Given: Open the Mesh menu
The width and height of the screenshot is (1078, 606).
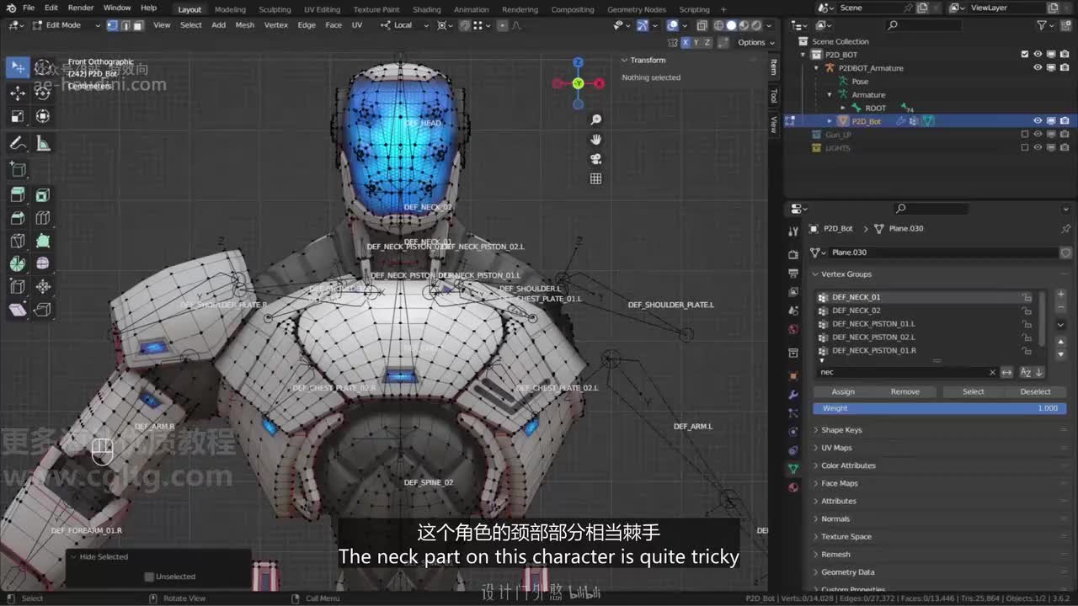Looking at the screenshot, I should 245,25.
